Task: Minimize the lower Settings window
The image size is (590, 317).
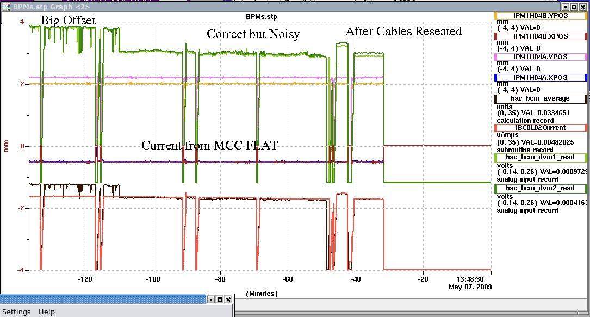Action: (x=211, y=299)
